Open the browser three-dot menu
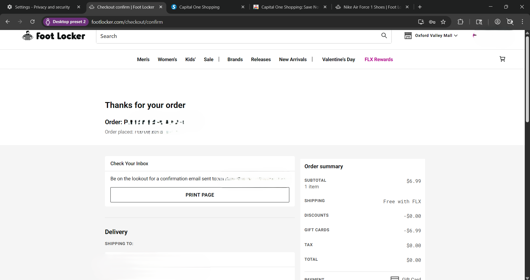The image size is (530, 280). [x=522, y=22]
